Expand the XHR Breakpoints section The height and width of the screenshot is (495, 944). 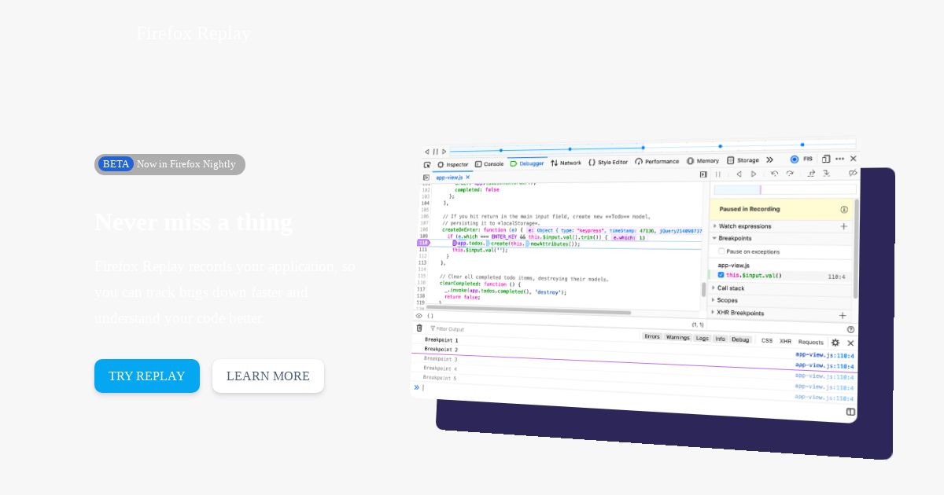pyautogui.click(x=738, y=313)
